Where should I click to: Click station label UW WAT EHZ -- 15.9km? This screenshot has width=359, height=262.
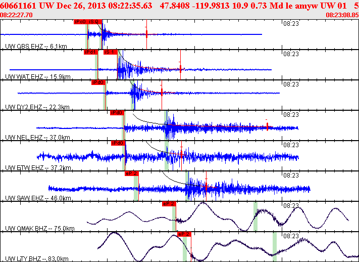pos(37,76)
